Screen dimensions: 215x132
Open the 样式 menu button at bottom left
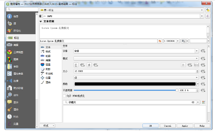click(x=47, y=126)
